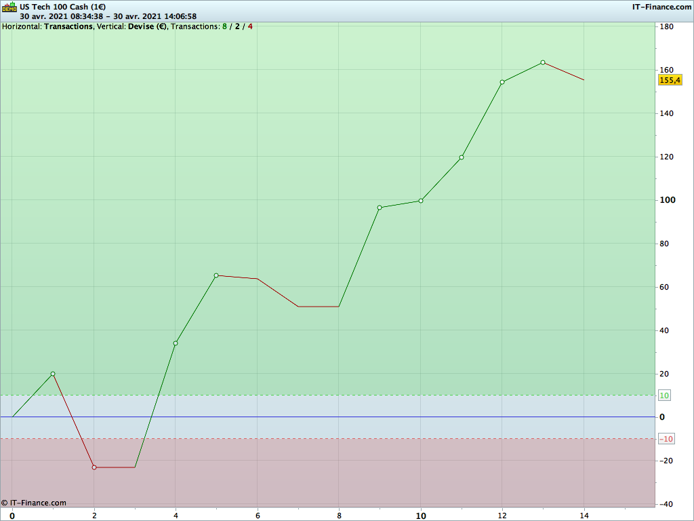The width and height of the screenshot is (694, 521).
Task: Click the equity curve peak point near 163
Action: coord(543,62)
